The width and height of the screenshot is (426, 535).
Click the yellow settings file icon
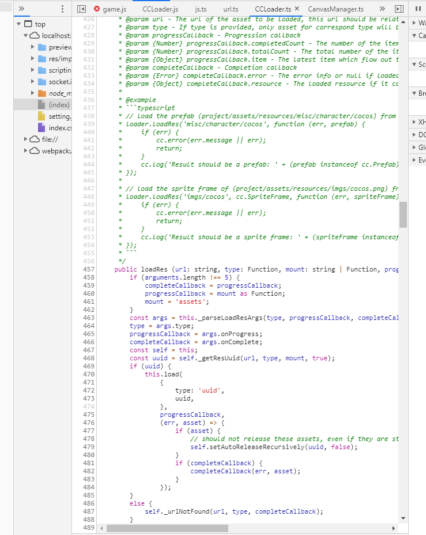42,116
